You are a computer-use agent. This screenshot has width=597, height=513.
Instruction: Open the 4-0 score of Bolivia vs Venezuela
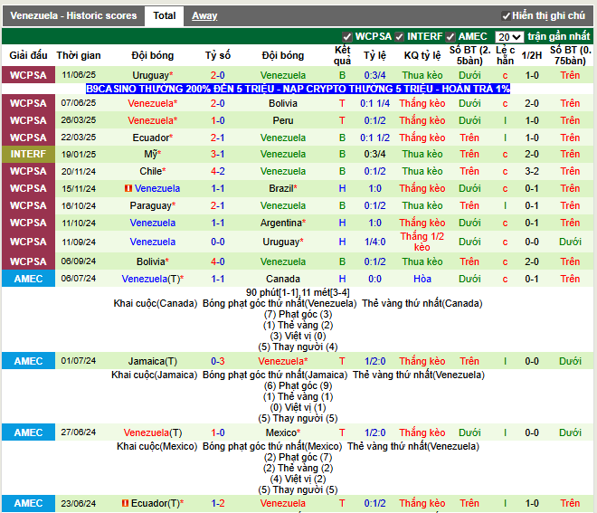(218, 261)
